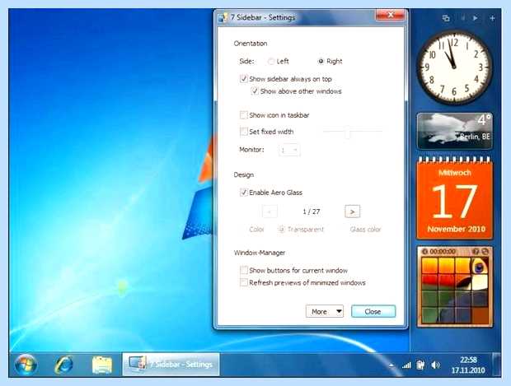Viewport: 511px width, 386px height.
Task: Click the analog clock gadget
Action: 454,67
